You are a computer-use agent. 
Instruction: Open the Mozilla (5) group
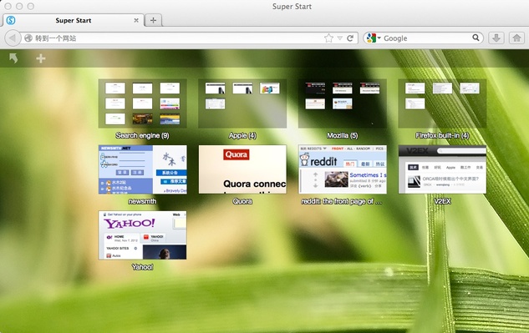coord(343,103)
